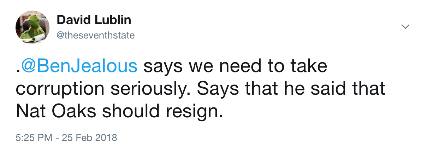Click the Kermit the Frog profile avatar
Screen dimensions: 433x147
pyautogui.click(x=32, y=27)
